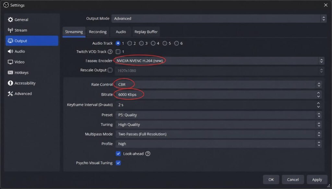Open the Preset dropdown showing P5: Quality
Image resolution: width=332 pixels, height=189 pixels.
click(x=219, y=115)
